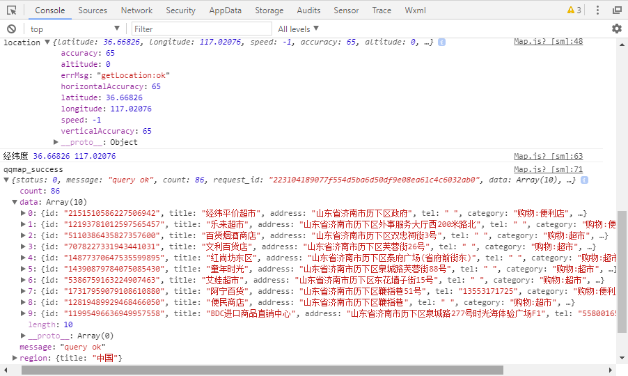Screen dimensions: 628x376
Task: Open the 'top' execution context dropdown
Action: tap(75, 29)
